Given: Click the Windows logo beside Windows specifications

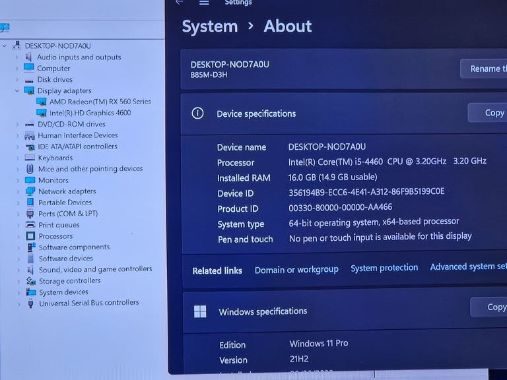Looking at the screenshot, I should 200,312.
